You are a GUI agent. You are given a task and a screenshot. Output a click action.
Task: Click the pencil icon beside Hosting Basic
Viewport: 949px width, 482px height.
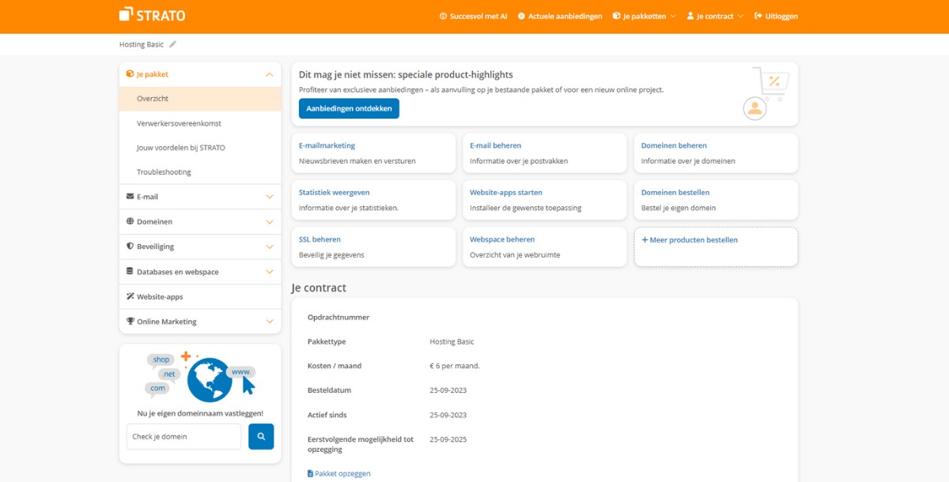coord(173,44)
